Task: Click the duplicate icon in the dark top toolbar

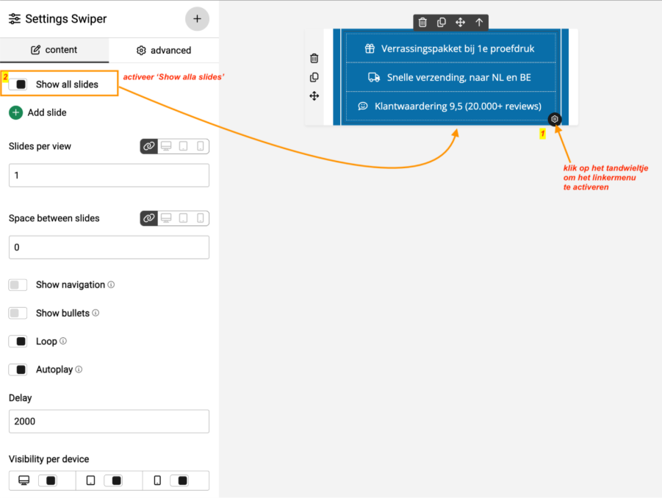Action: coord(442,23)
